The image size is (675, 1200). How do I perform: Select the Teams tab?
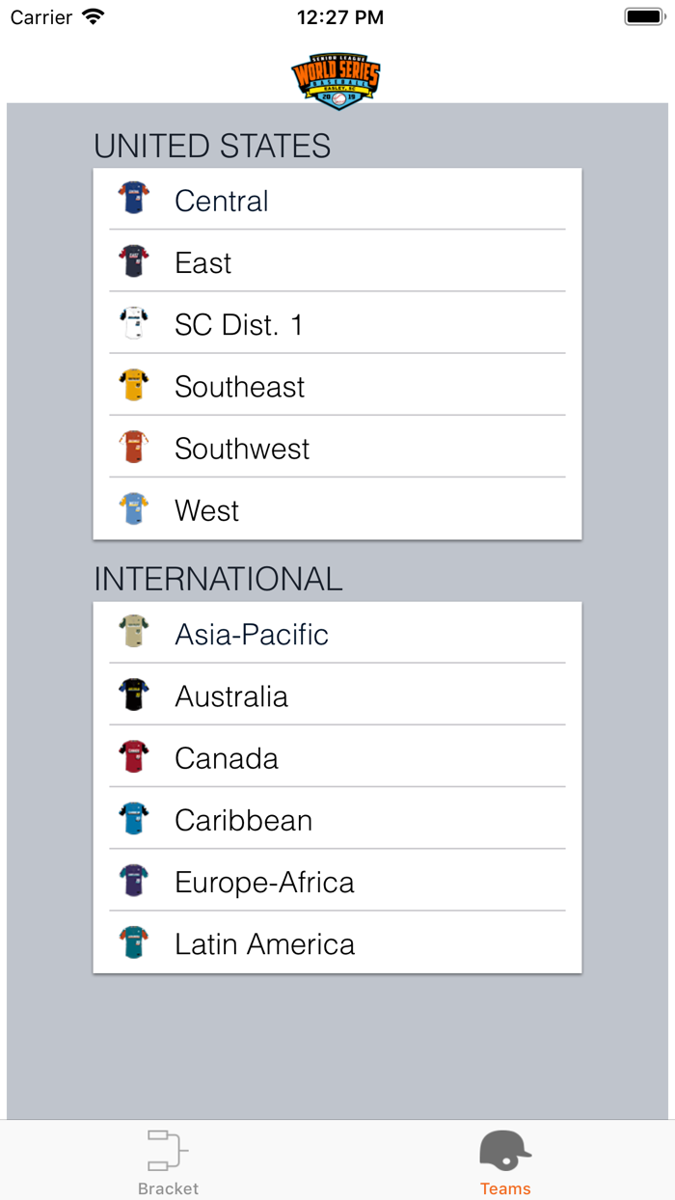click(x=505, y=1161)
